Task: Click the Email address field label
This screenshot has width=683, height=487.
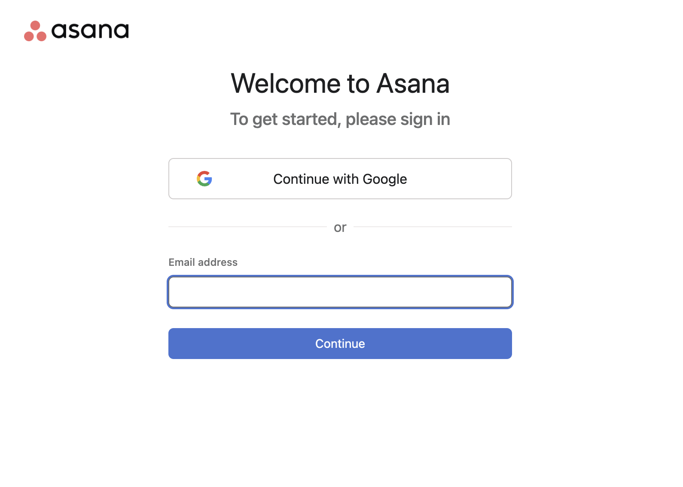Action: pyautogui.click(x=203, y=262)
